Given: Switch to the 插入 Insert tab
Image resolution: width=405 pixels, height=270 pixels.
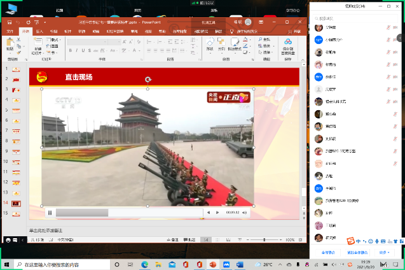Looking at the screenshot, I should tap(39, 31).
